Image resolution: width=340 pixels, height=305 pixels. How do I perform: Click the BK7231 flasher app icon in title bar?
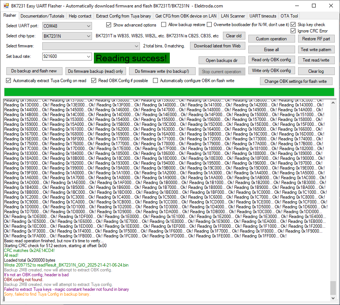coord(6,6)
